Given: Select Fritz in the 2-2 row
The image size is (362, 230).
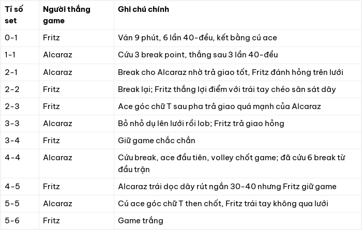Looking at the screenshot, I should 51,89.
